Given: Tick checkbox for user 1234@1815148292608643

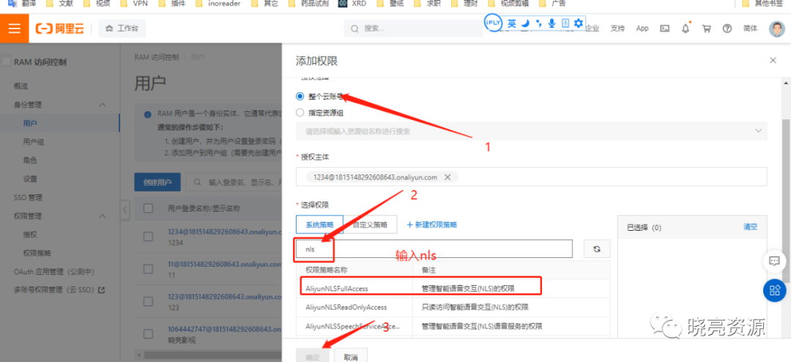Looking at the screenshot, I should [148, 236].
